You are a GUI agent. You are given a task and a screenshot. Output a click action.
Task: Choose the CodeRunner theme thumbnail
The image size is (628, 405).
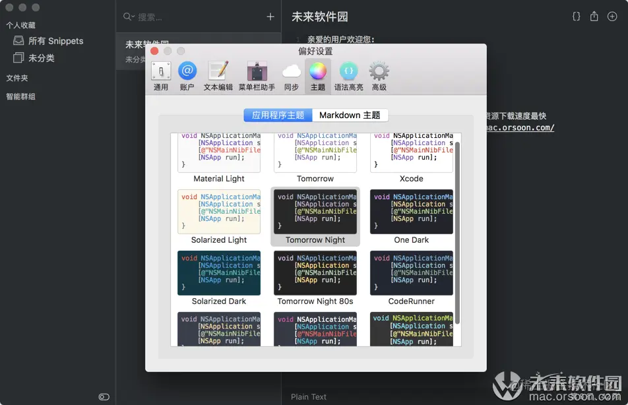point(412,273)
